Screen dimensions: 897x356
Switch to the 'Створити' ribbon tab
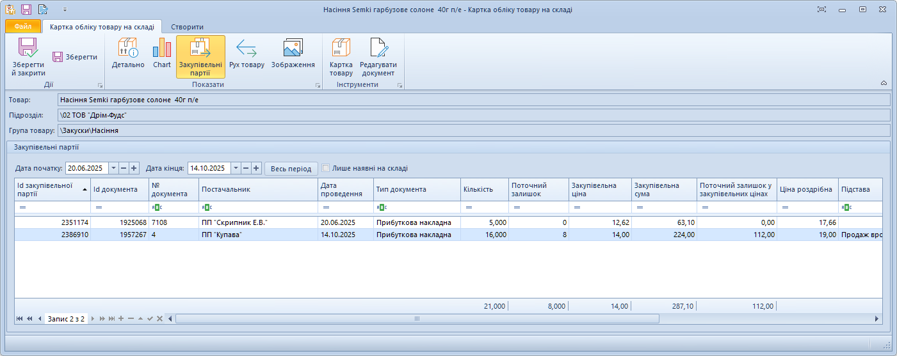(x=187, y=27)
